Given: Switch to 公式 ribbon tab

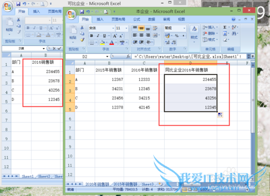Looking at the screenshot, I should coord(137,19).
